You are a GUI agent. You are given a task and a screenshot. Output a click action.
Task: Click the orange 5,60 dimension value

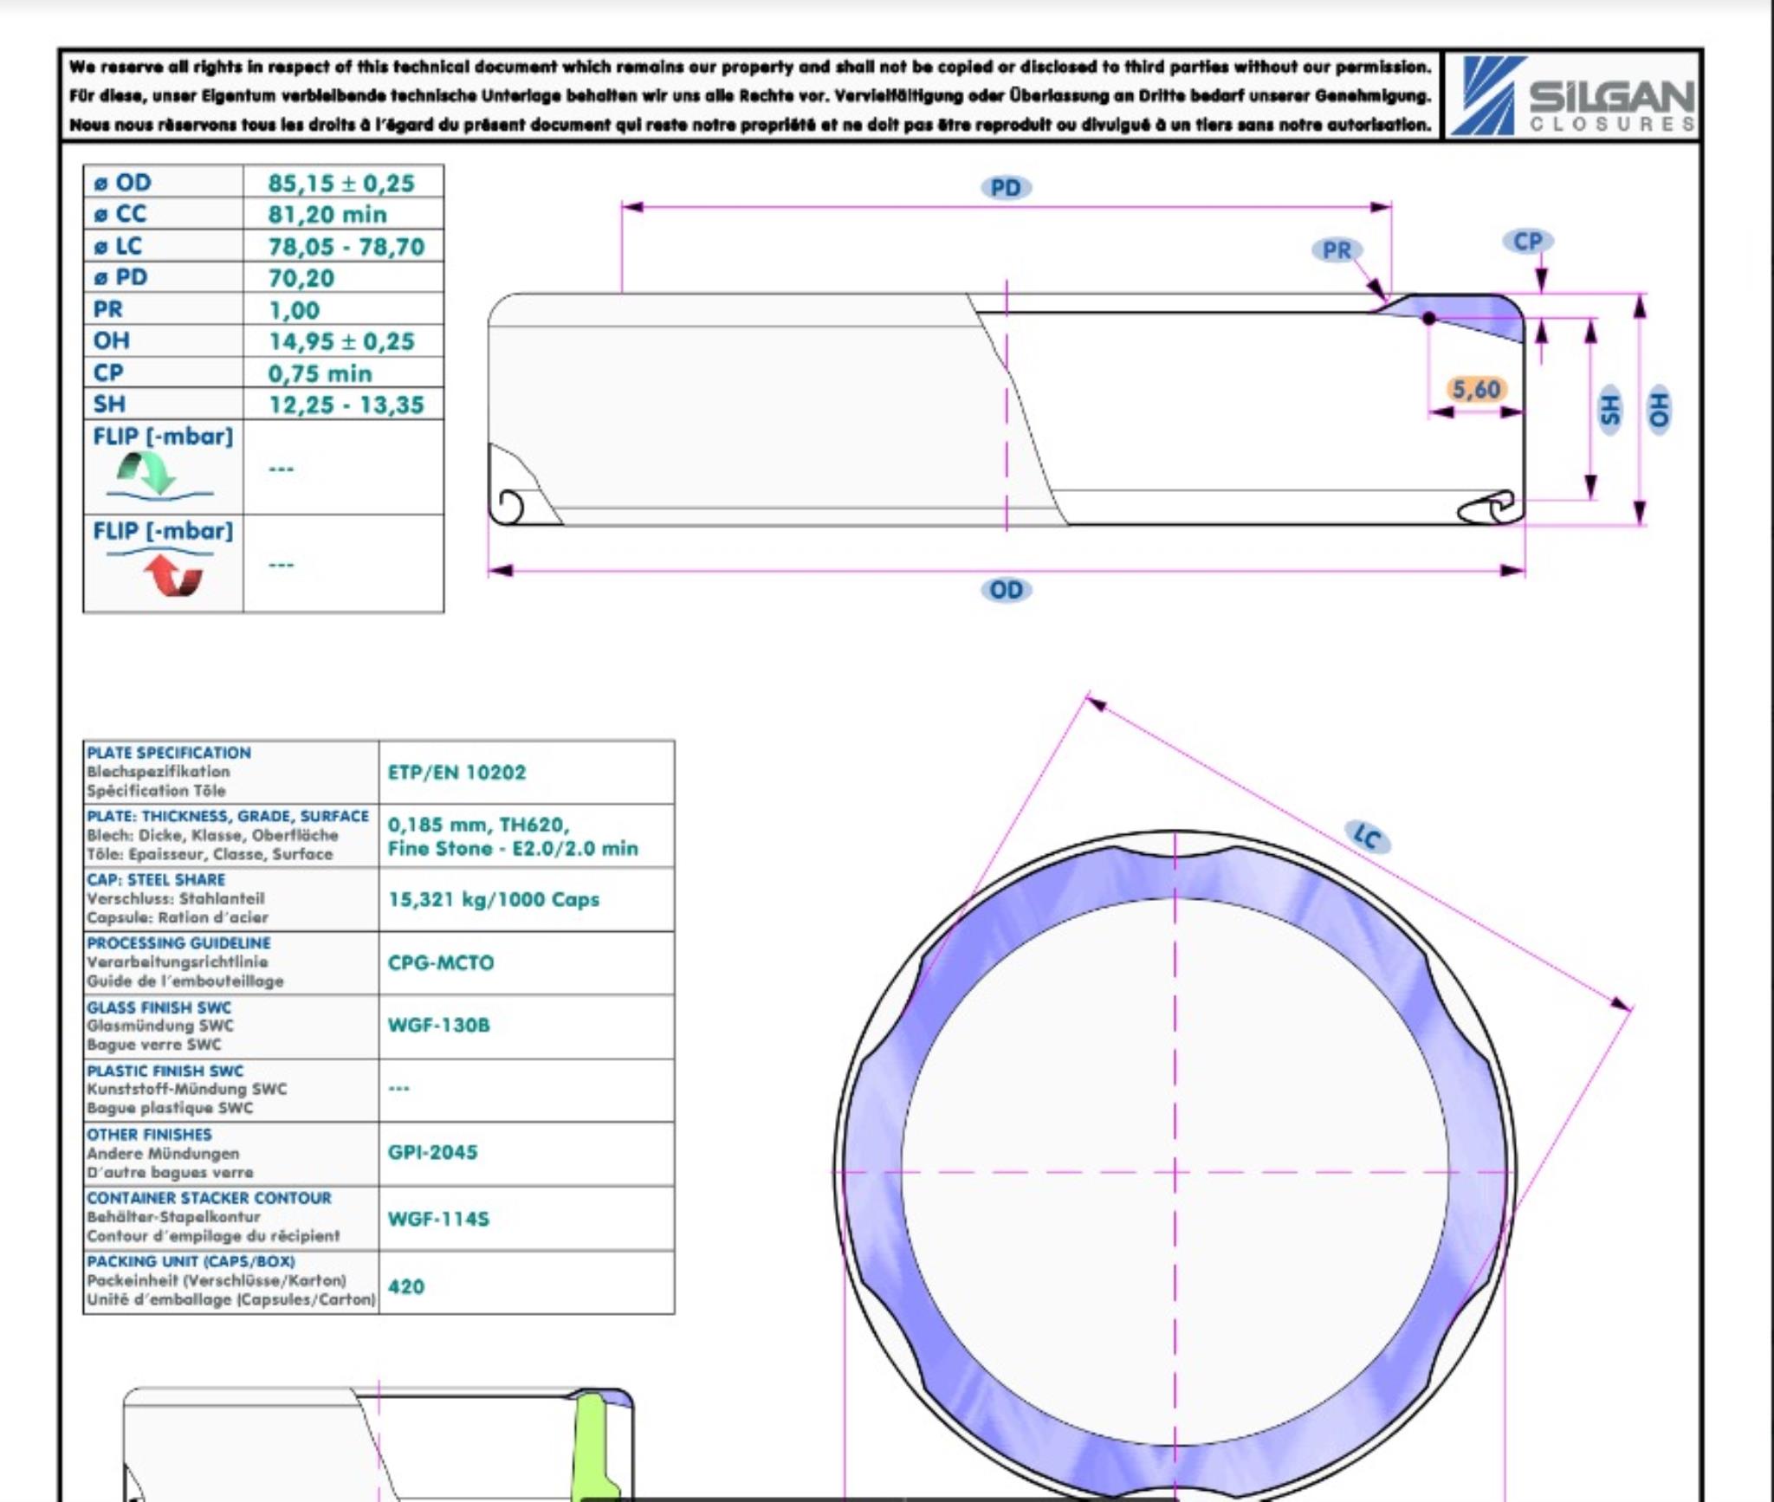(x=1476, y=390)
